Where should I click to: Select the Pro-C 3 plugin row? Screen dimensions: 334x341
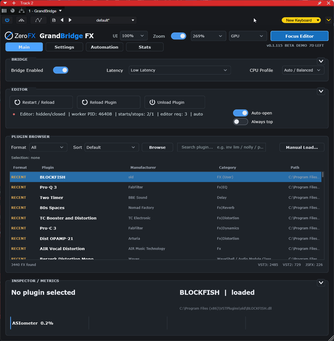[166, 228]
